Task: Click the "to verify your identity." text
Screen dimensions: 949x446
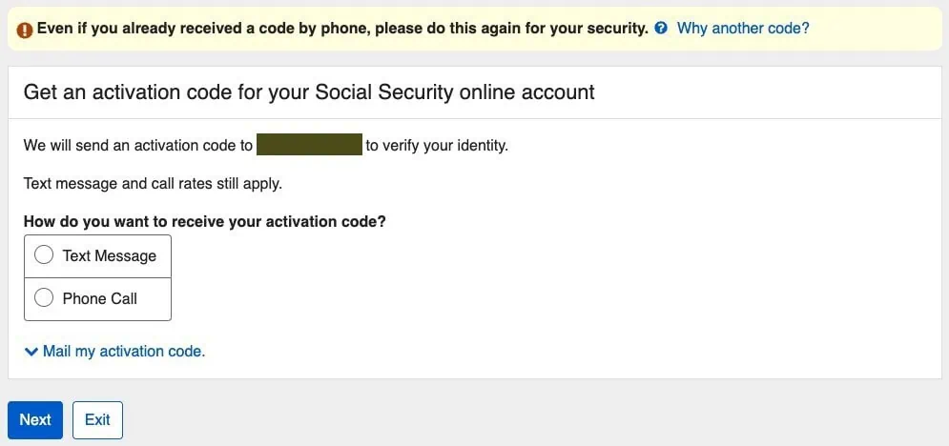Action: click(x=437, y=146)
